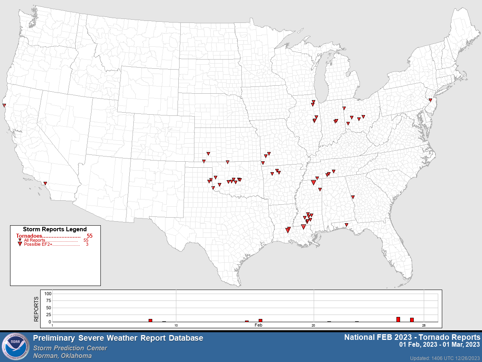Click the first red bar left of tick 10
This screenshot has width=482, height=362.
click(150, 320)
